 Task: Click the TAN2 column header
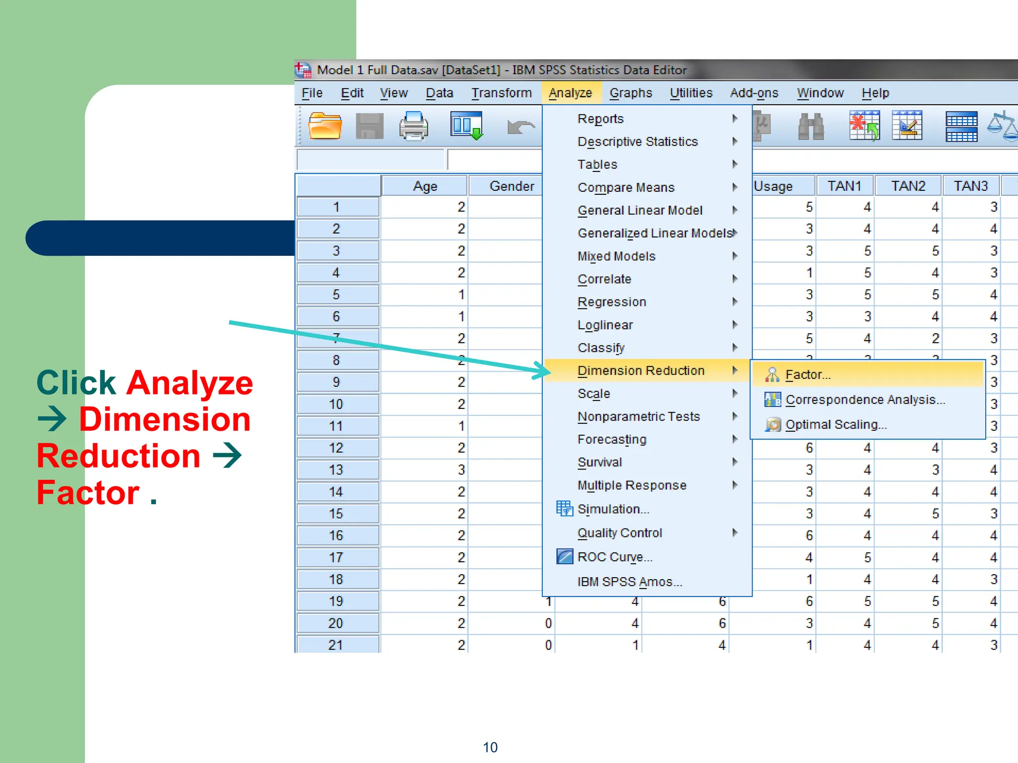pyautogui.click(x=908, y=186)
